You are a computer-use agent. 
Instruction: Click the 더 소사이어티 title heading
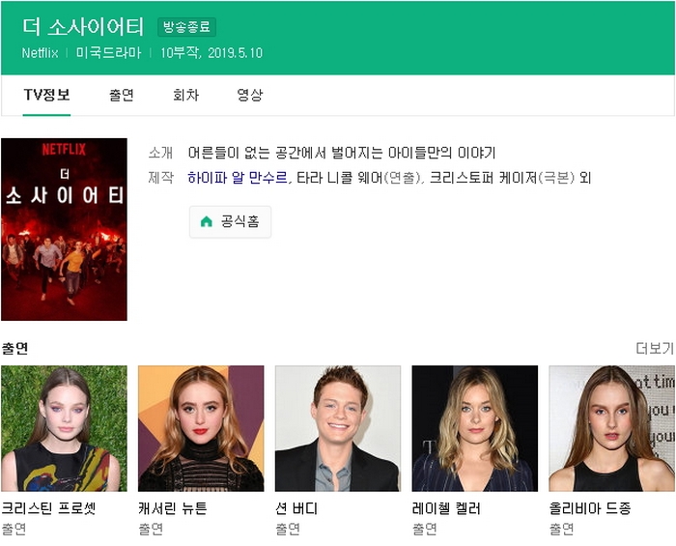pos(83,26)
